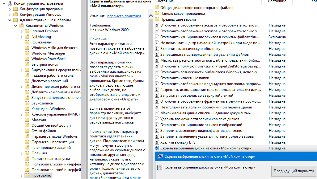Image resolution: width=317 pixels, height=179 pixels.
Task: Click the Включена state cell
Action: pos(277,37)
